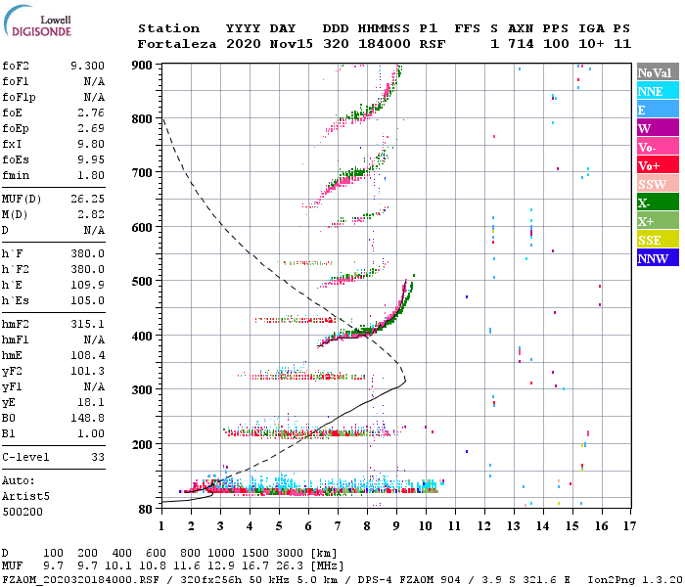Click the 184000 time in header
685x587 pixels.
pyautogui.click(x=385, y=44)
